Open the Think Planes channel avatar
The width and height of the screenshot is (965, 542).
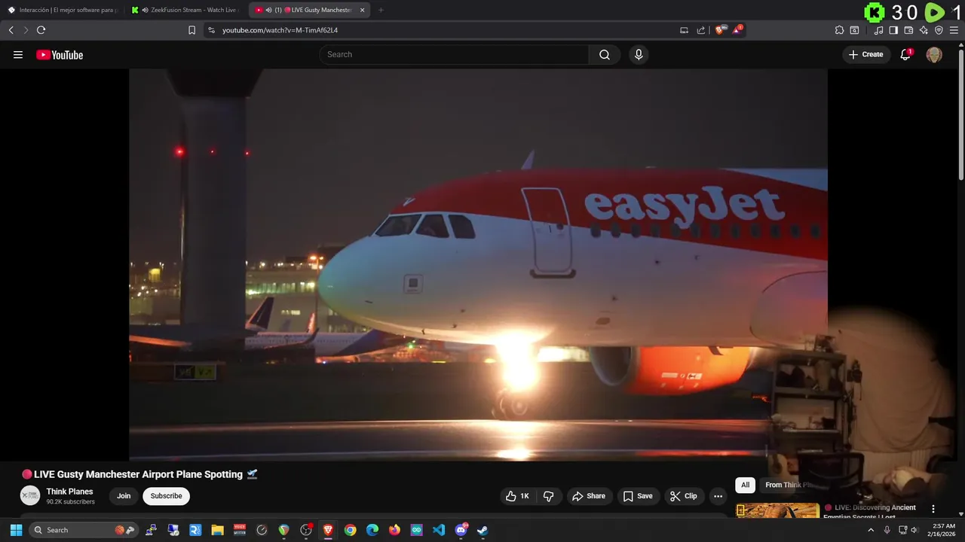coord(30,495)
